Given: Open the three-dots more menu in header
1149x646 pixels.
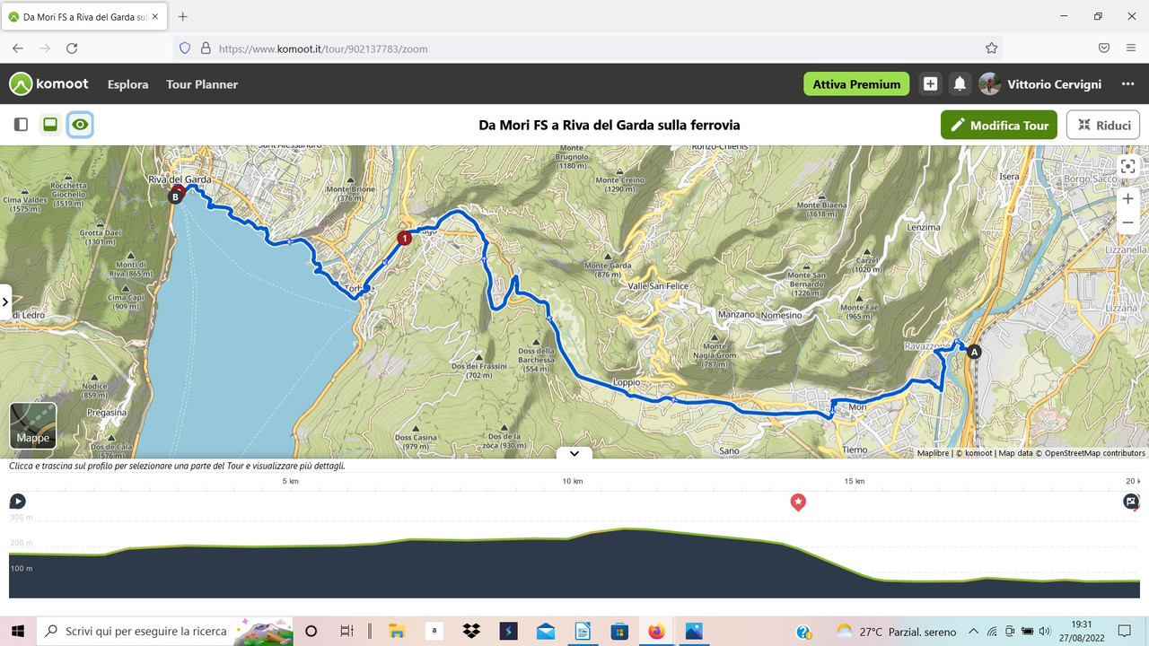Looking at the screenshot, I should pyautogui.click(x=1128, y=83).
